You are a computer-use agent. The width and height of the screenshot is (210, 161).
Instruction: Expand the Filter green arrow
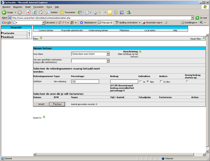click(41, 38)
